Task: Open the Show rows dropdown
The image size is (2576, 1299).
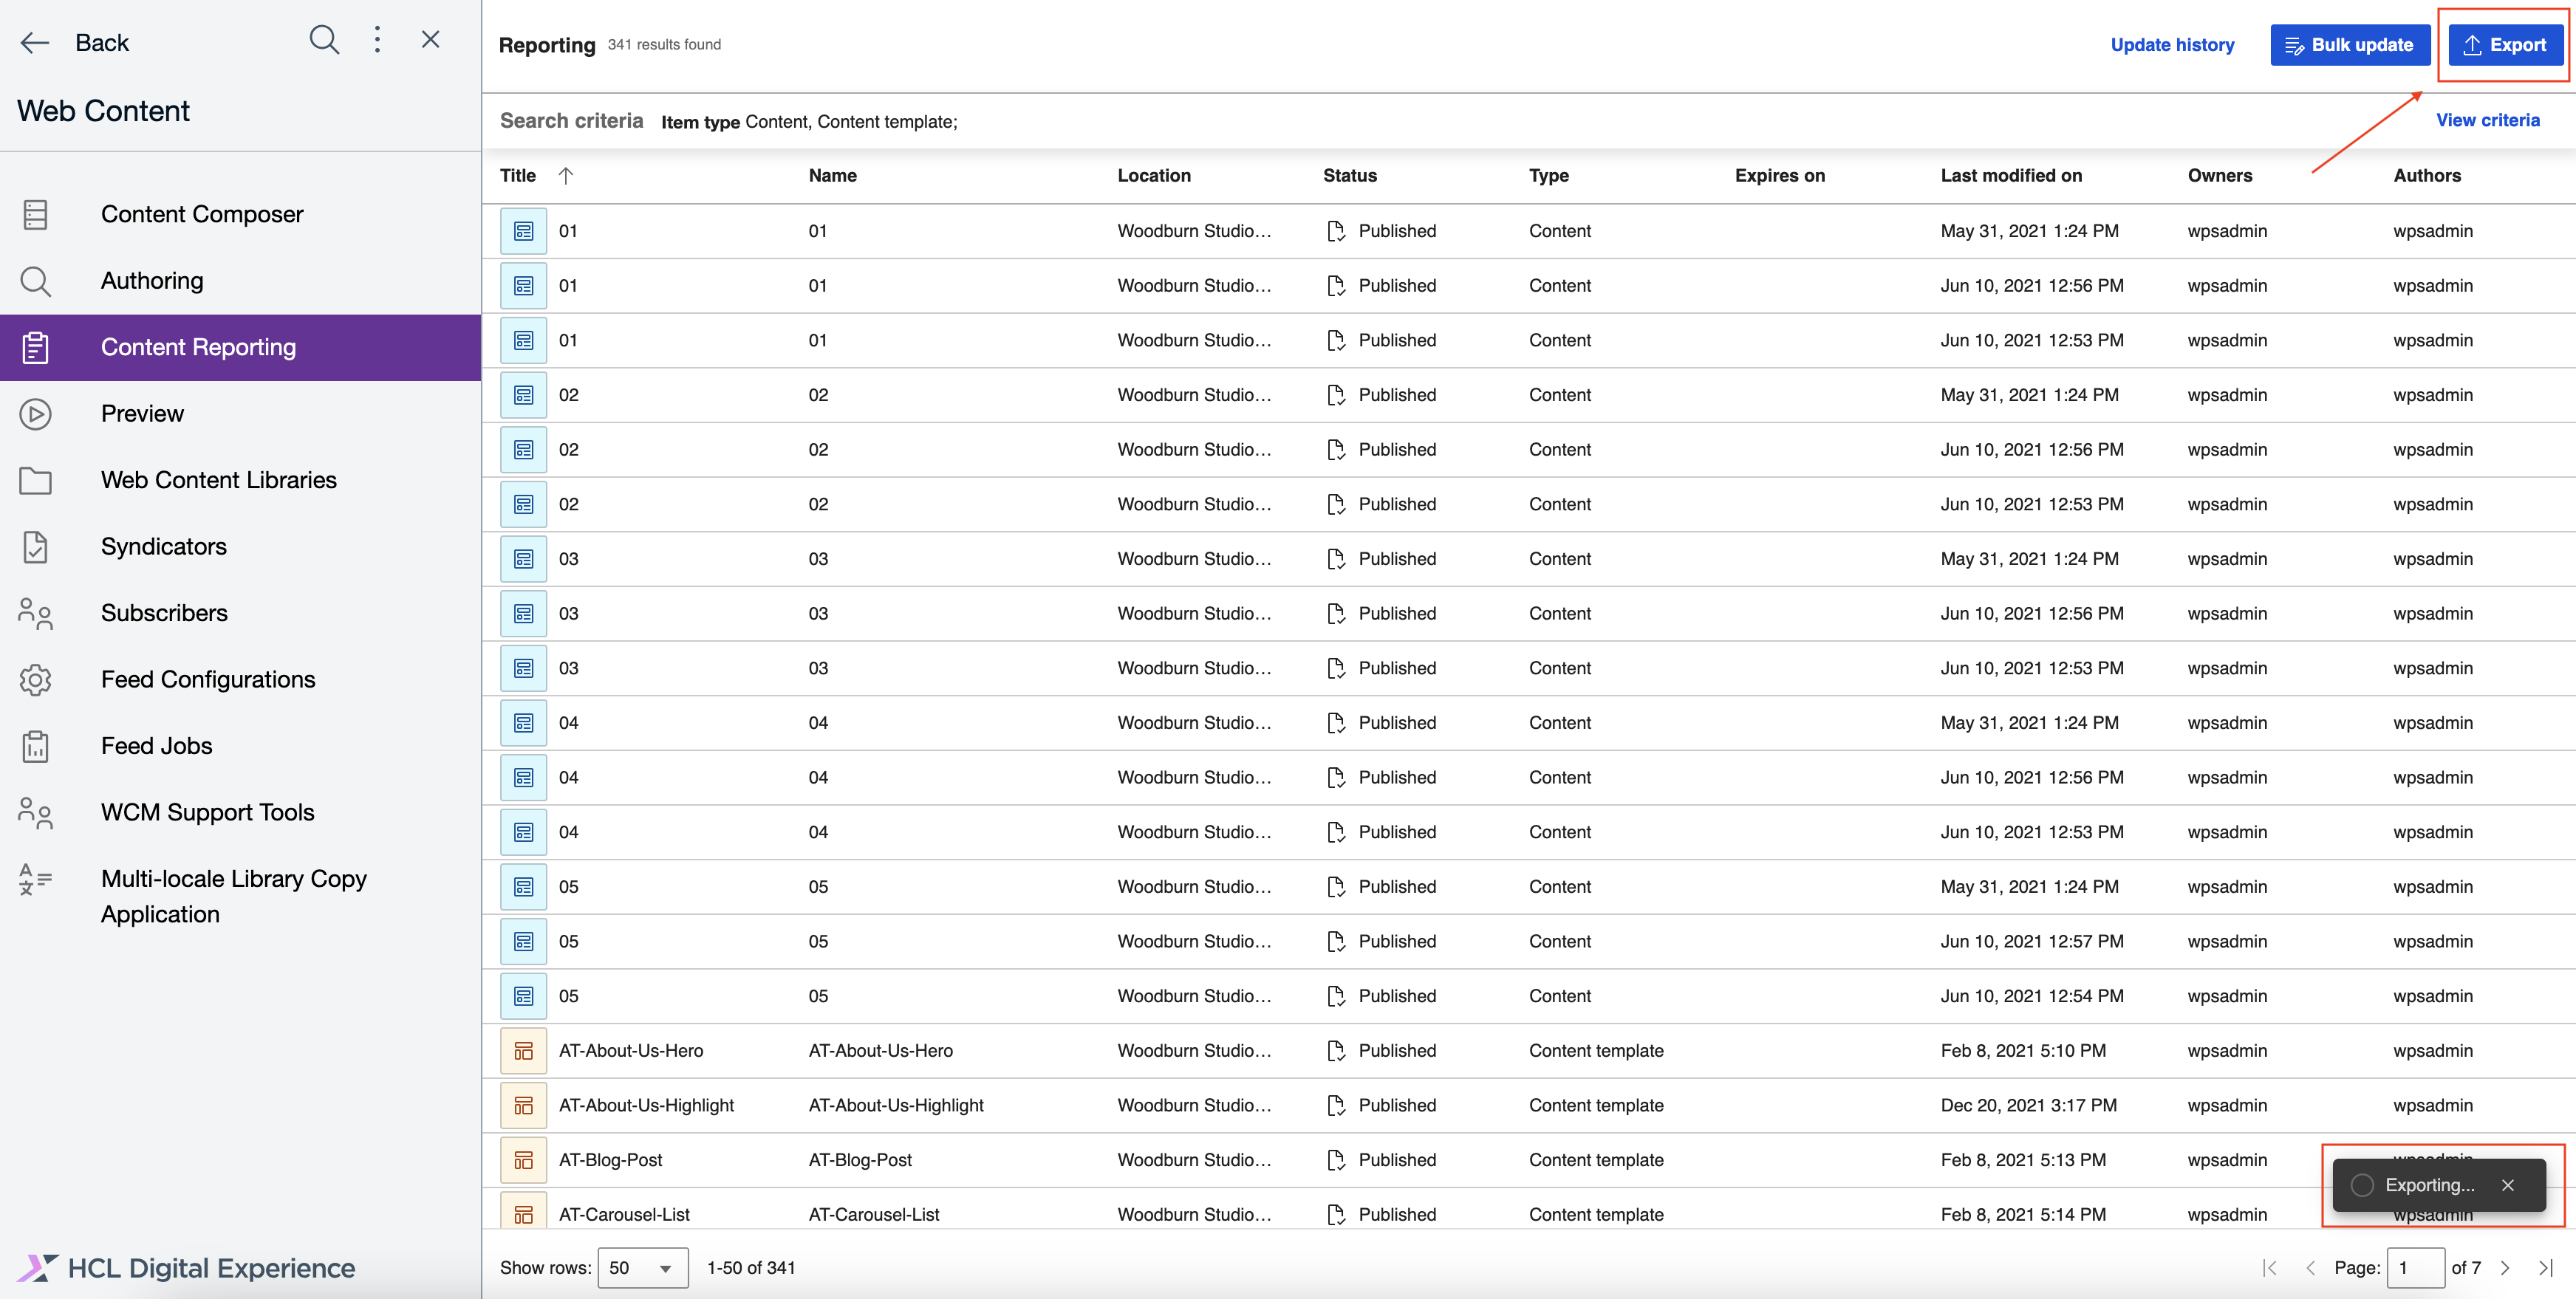Action: click(x=642, y=1267)
